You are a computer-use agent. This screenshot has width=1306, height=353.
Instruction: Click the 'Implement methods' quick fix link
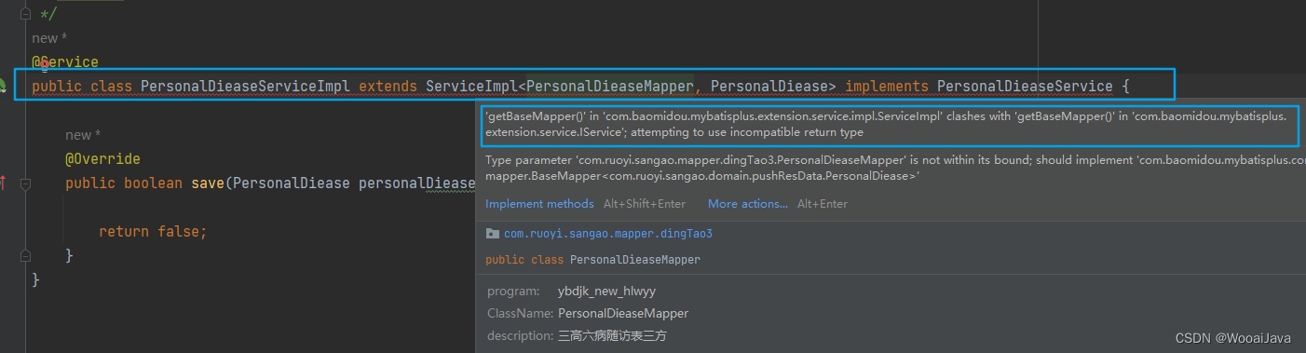click(539, 204)
